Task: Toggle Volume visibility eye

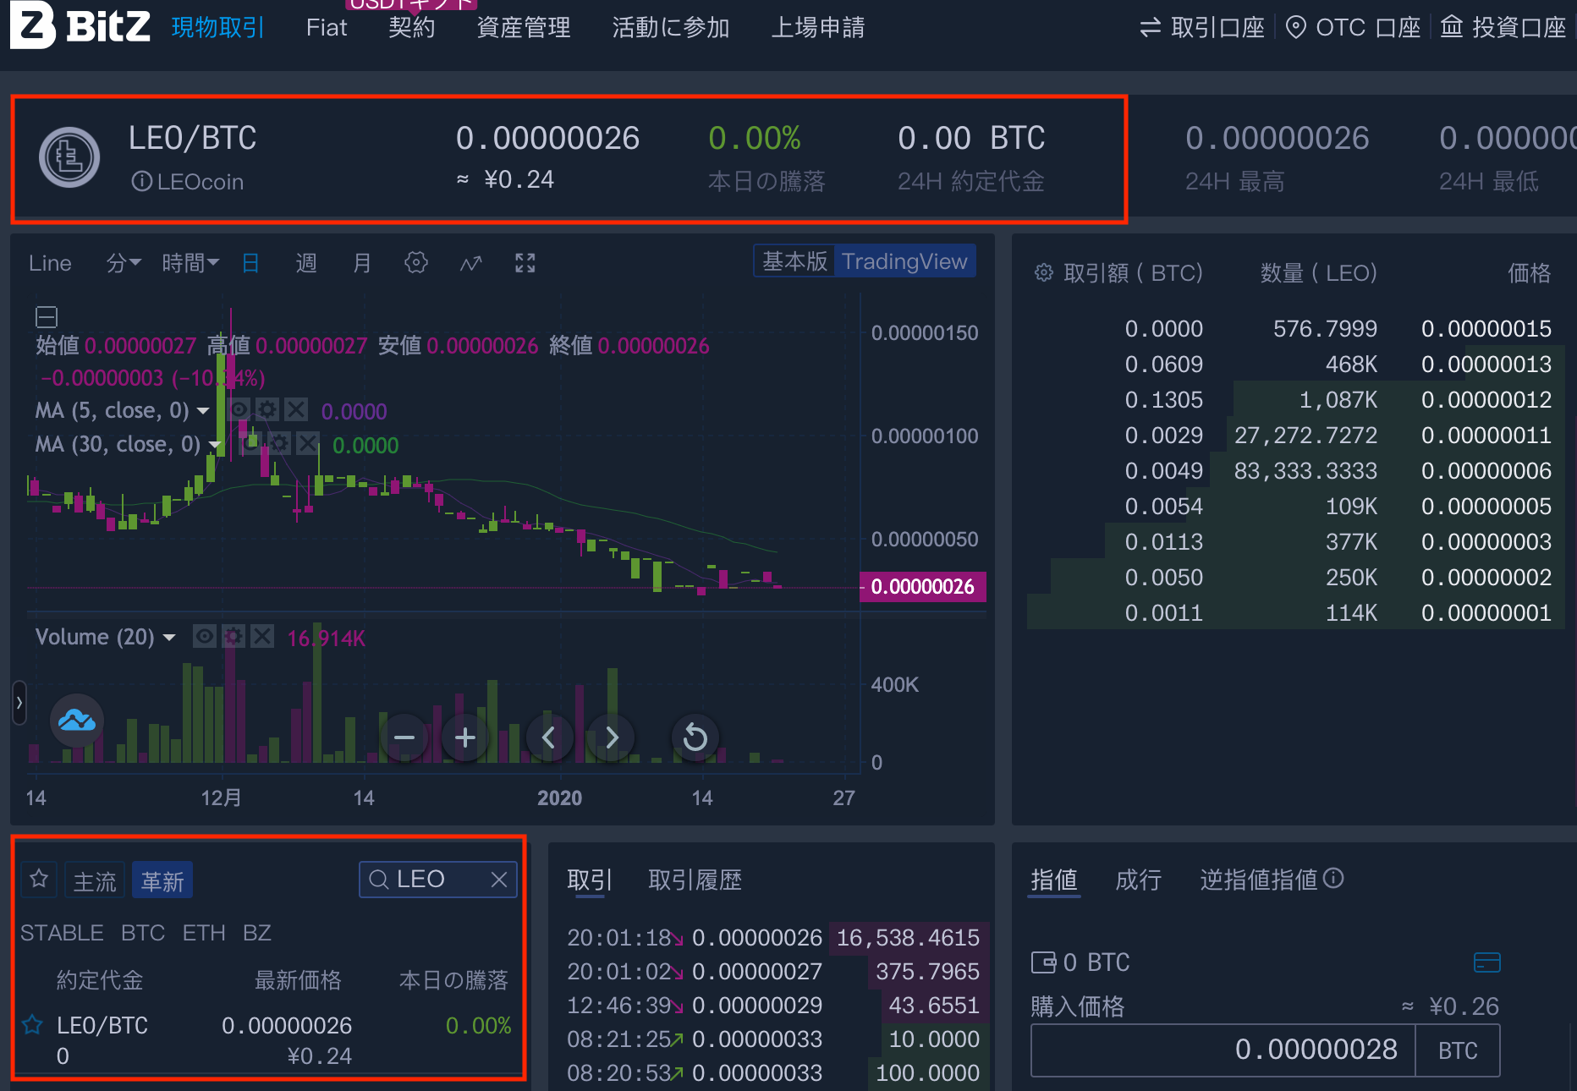Action: pos(205,636)
